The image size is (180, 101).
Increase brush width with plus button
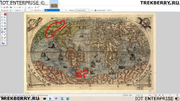tap(32, 10)
